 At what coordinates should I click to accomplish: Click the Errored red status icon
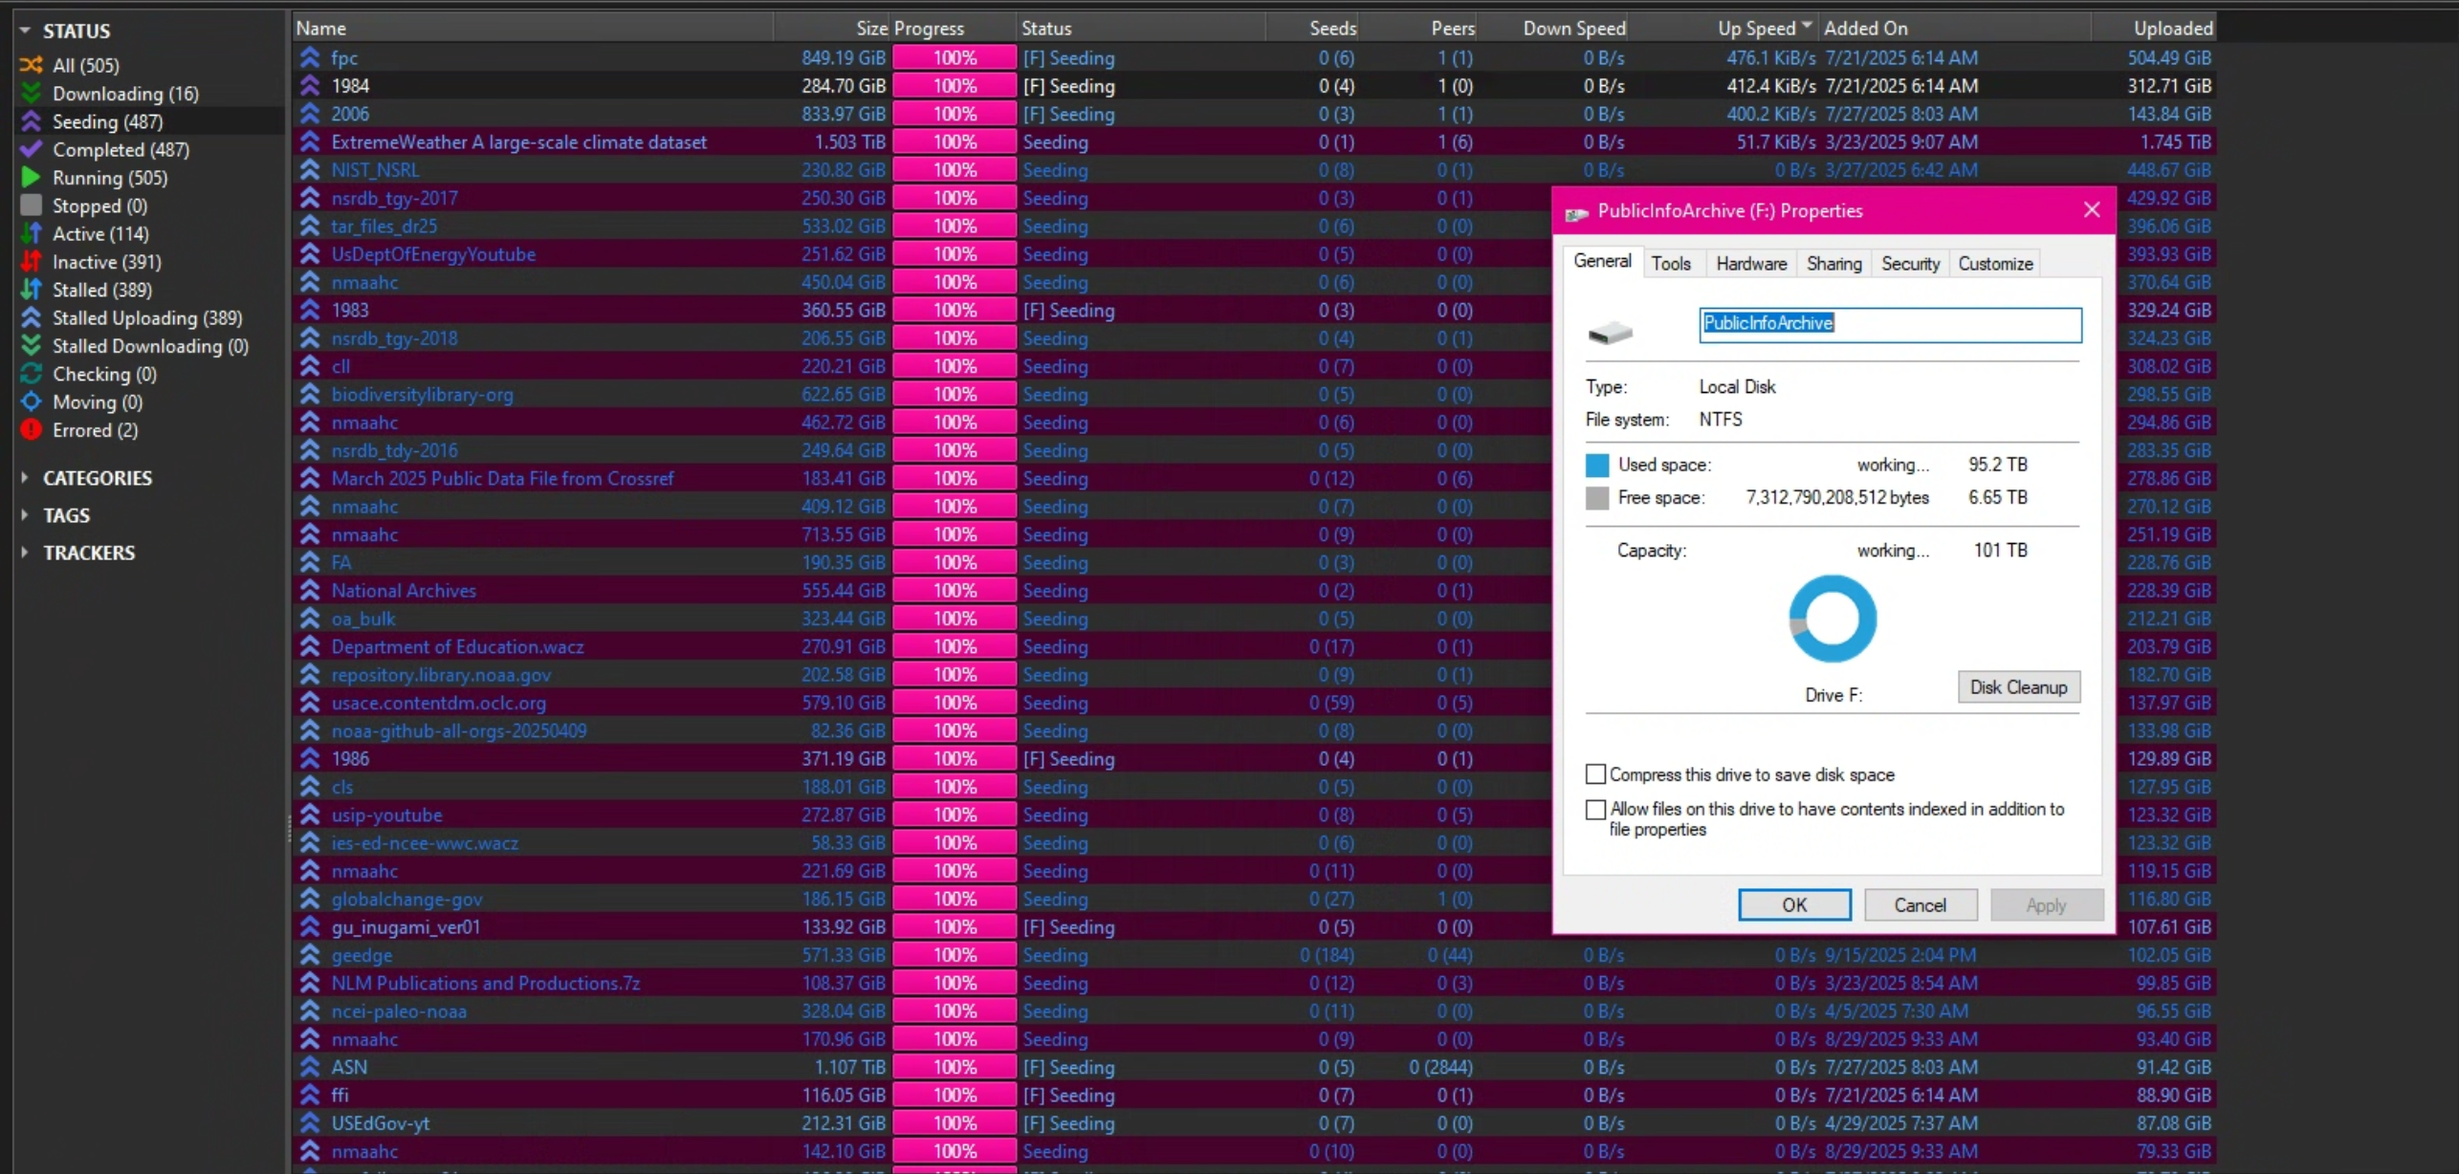click(x=32, y=430)
